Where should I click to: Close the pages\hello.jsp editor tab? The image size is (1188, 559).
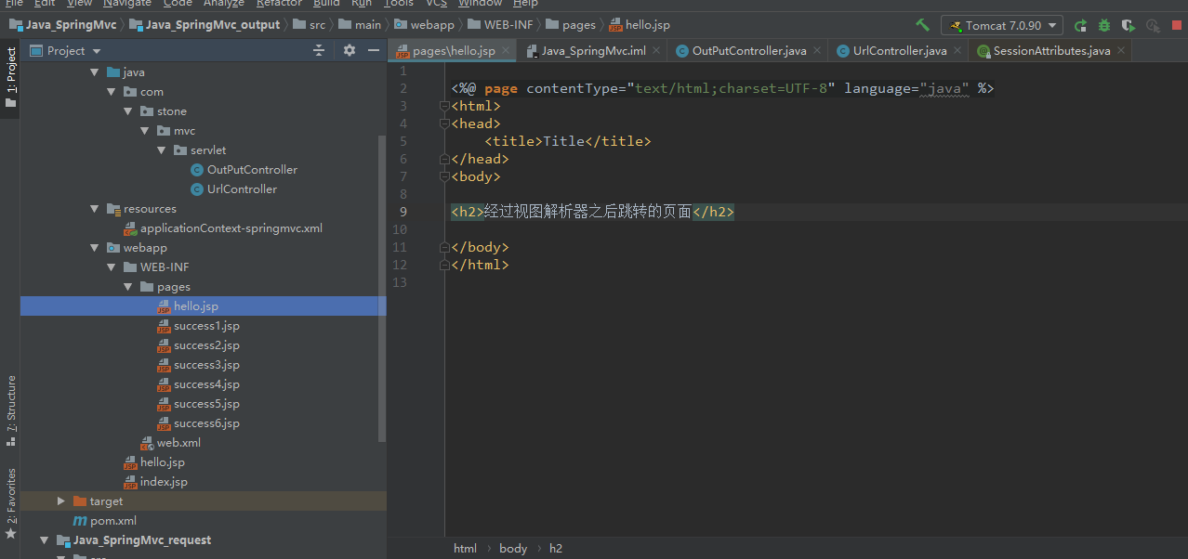pos(506,50)
